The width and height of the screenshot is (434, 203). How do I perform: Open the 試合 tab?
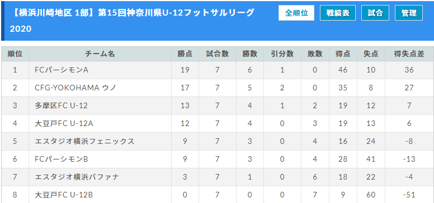[375, 13]
